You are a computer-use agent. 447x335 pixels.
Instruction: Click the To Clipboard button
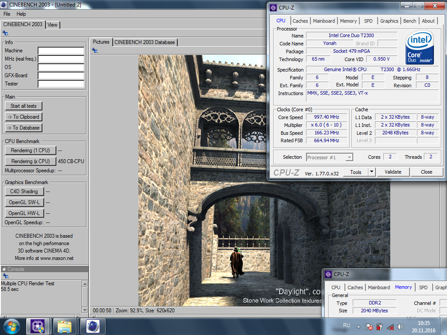(24, 117)
